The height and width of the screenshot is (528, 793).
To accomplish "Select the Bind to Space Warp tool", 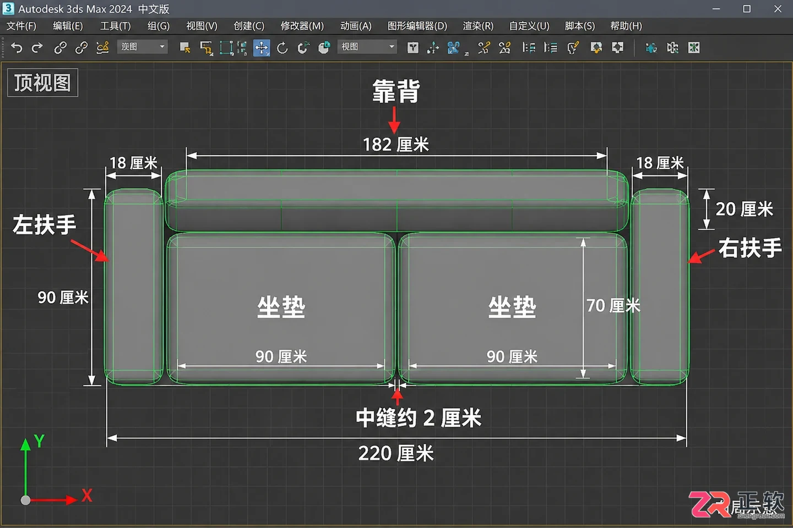I will point(102,48).
